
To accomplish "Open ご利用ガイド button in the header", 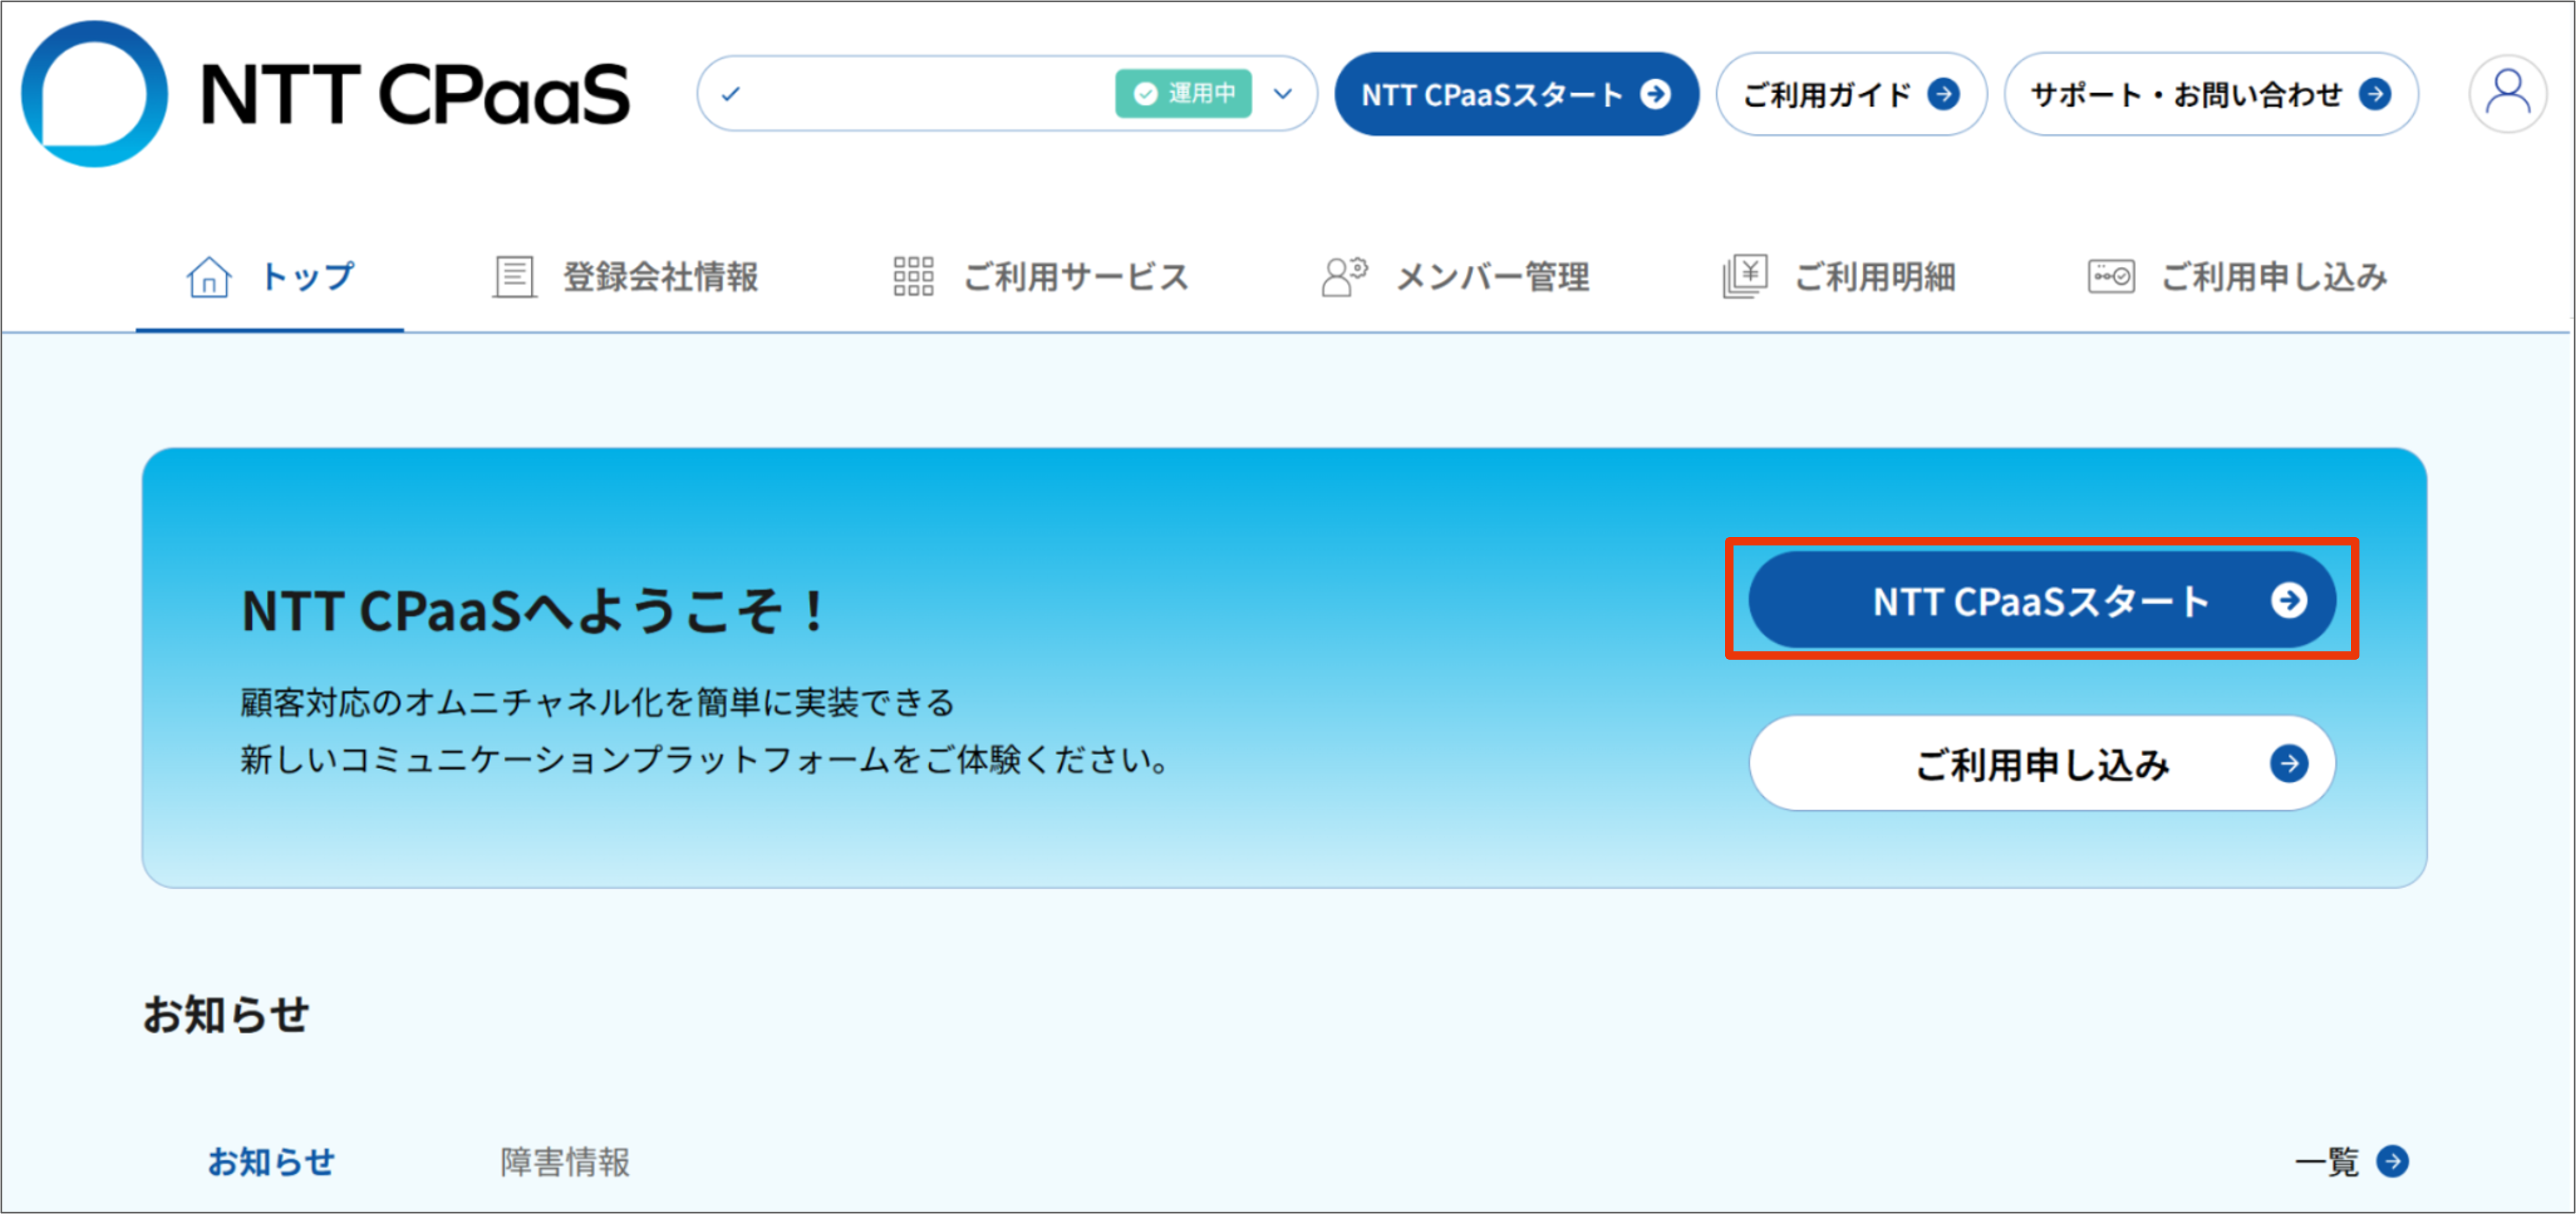I will (1851, 94).
